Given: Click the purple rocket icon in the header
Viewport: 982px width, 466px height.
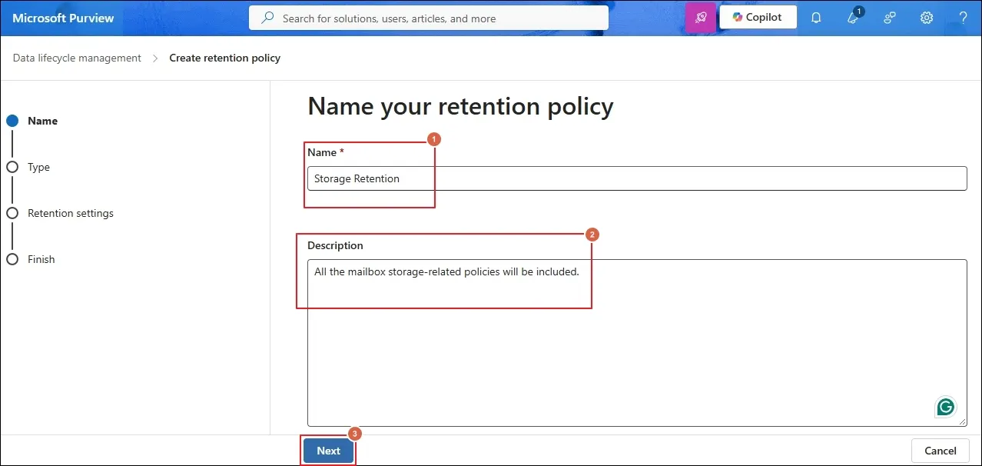Looking at the screenshot, I should pyautogui.click(x=701, y=18).
